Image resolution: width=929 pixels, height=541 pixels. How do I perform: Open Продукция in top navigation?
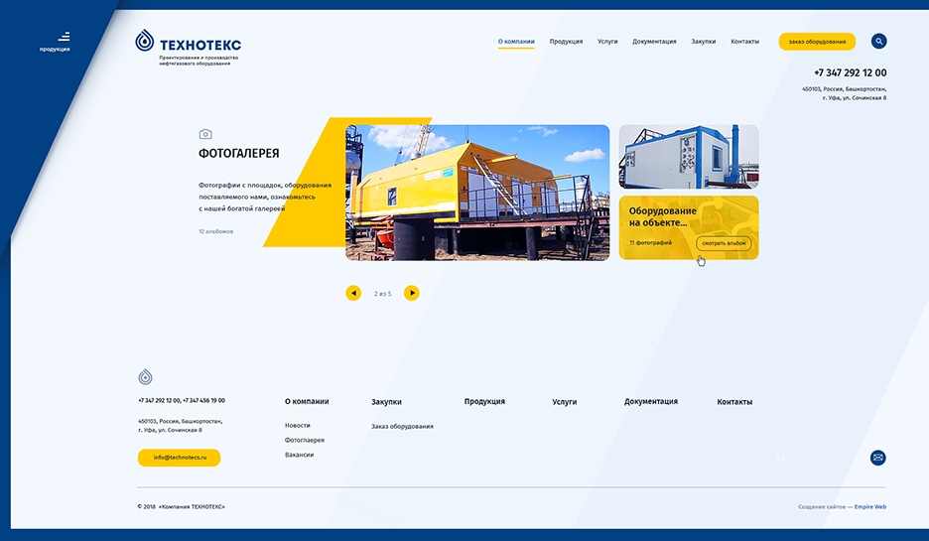pyautogui.click(x=566, y=42)
